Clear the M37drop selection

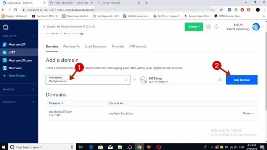click(x=220, y=80)
